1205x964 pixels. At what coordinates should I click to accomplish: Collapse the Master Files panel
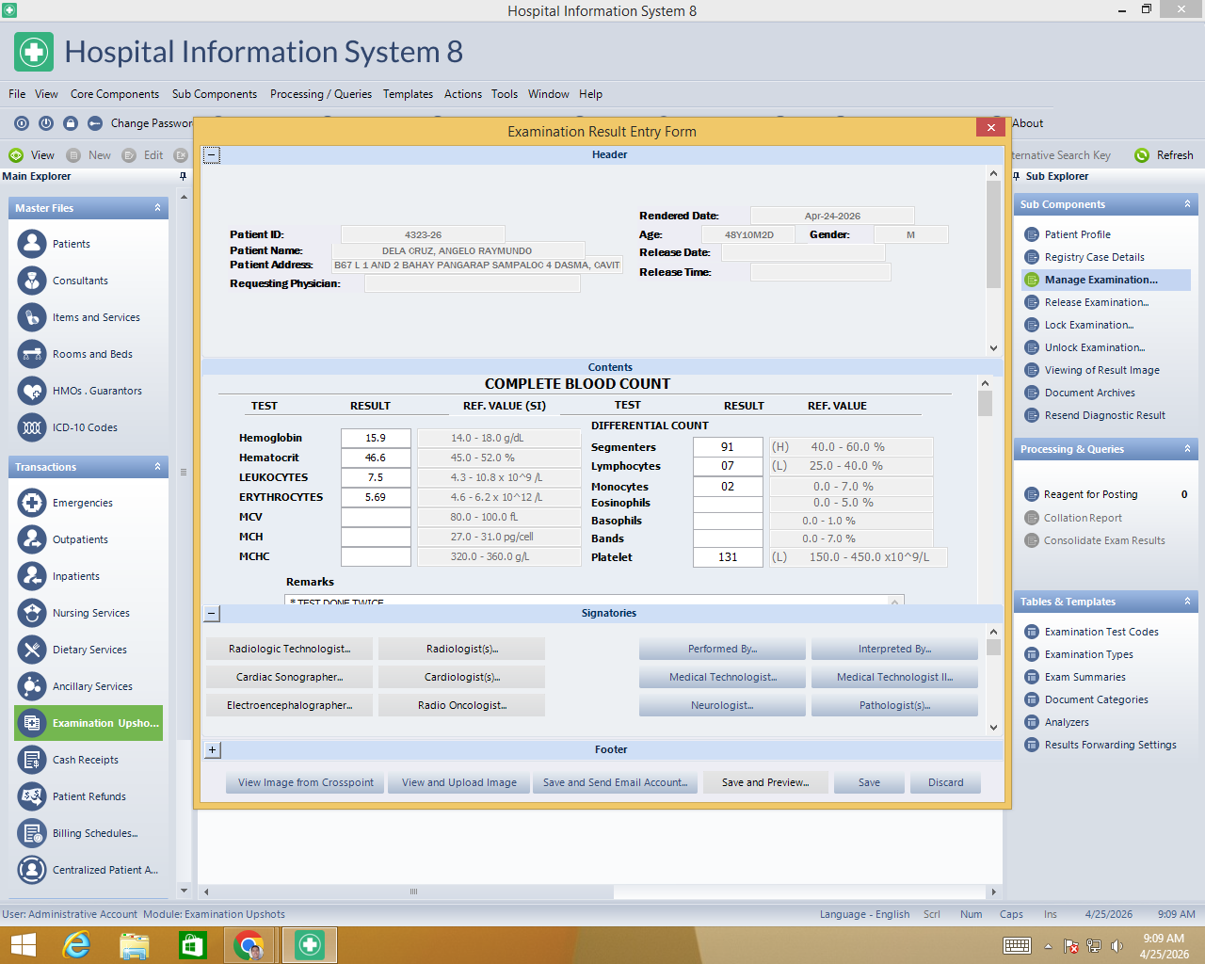(157, 208)
